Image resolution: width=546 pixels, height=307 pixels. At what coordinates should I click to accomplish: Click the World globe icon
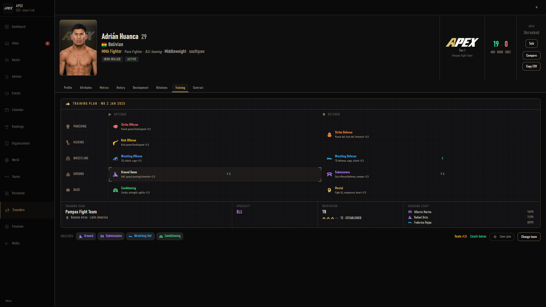click(x=7, y=160)
